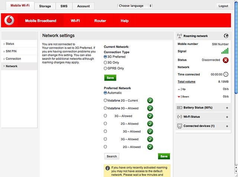Select 3G Preferred connection type
Screen dimensions: 238x177
(x=105, y=57)
